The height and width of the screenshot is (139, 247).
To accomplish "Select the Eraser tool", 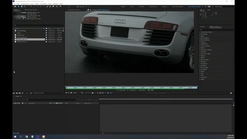I will pyautogui.click(x=53, y=7).
